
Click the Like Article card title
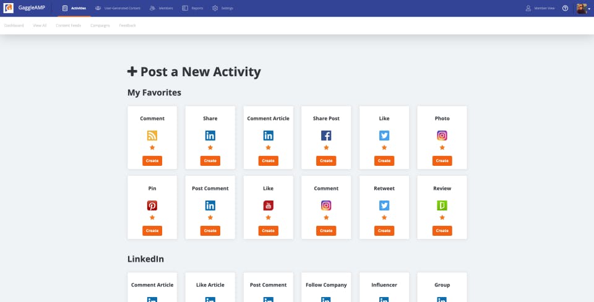click(210, 285)
